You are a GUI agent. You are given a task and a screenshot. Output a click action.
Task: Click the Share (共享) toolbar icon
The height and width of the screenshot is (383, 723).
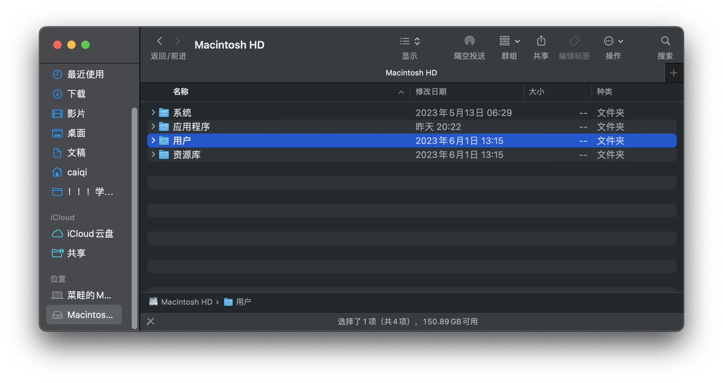(541, 41)
